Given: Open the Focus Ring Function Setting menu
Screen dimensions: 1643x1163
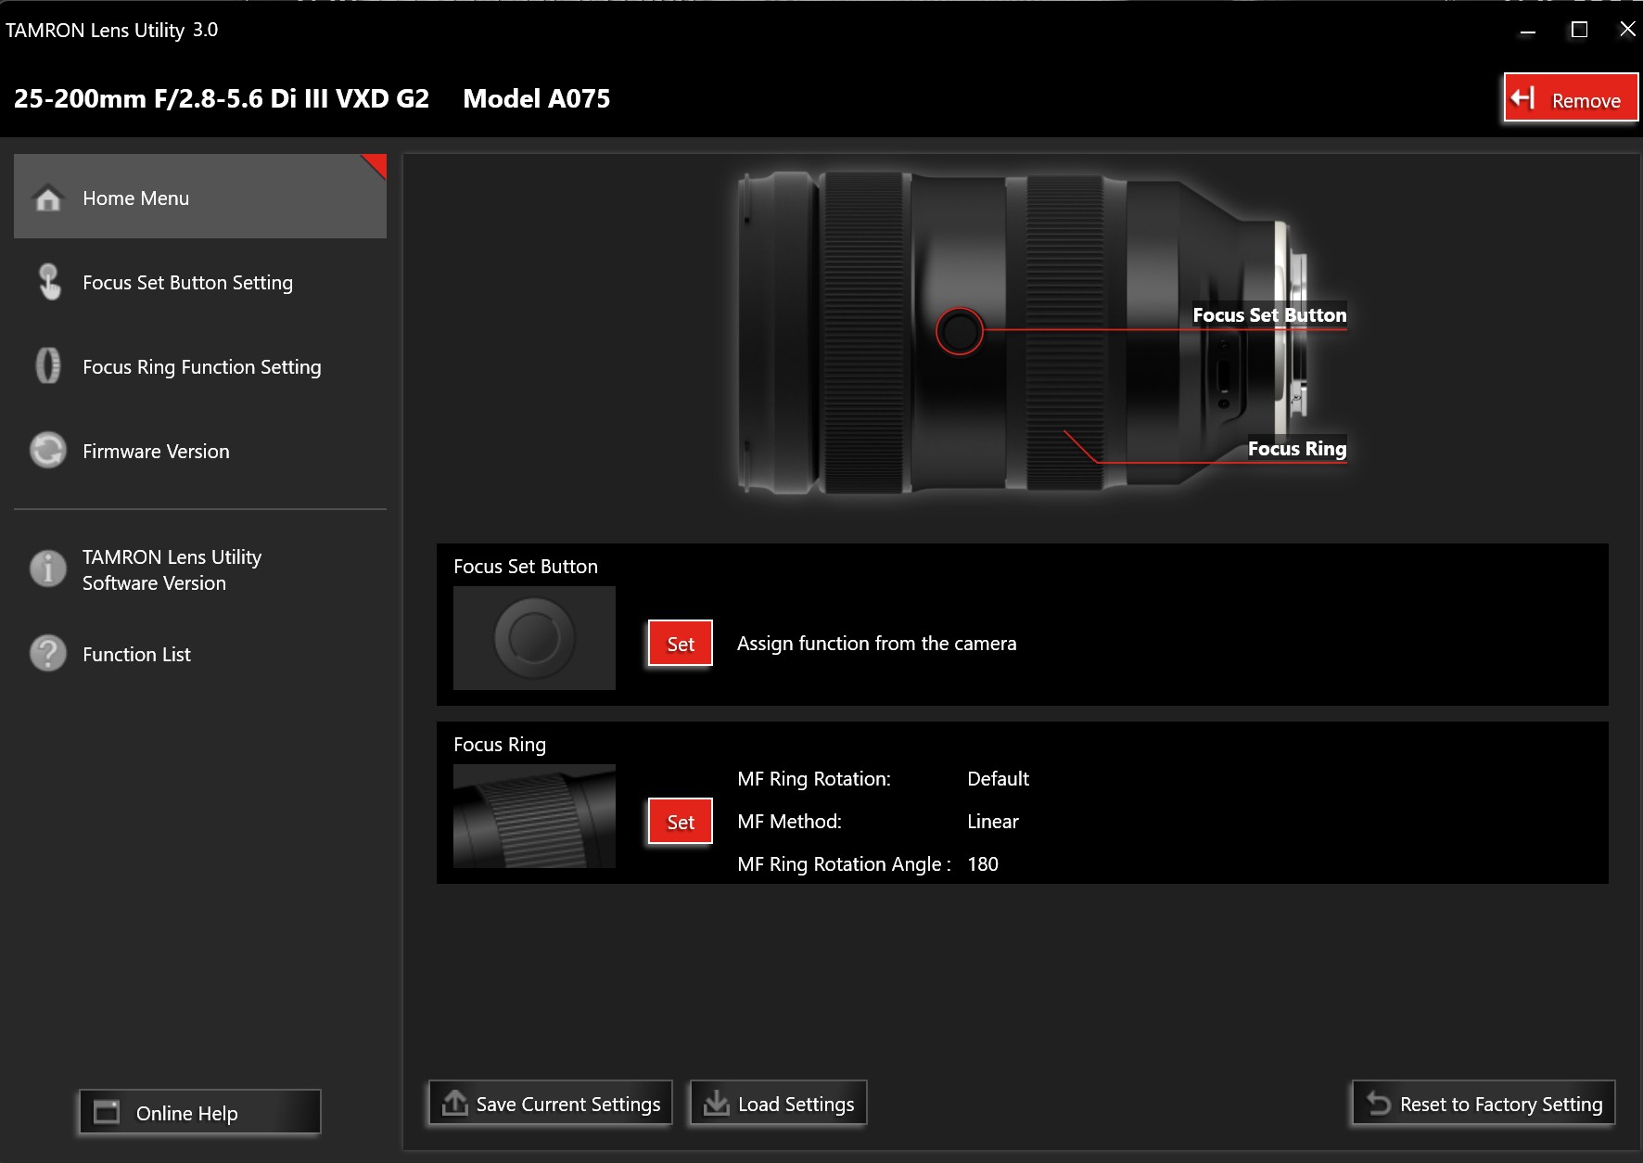Looking at the screenshot, I should point(201,367).
